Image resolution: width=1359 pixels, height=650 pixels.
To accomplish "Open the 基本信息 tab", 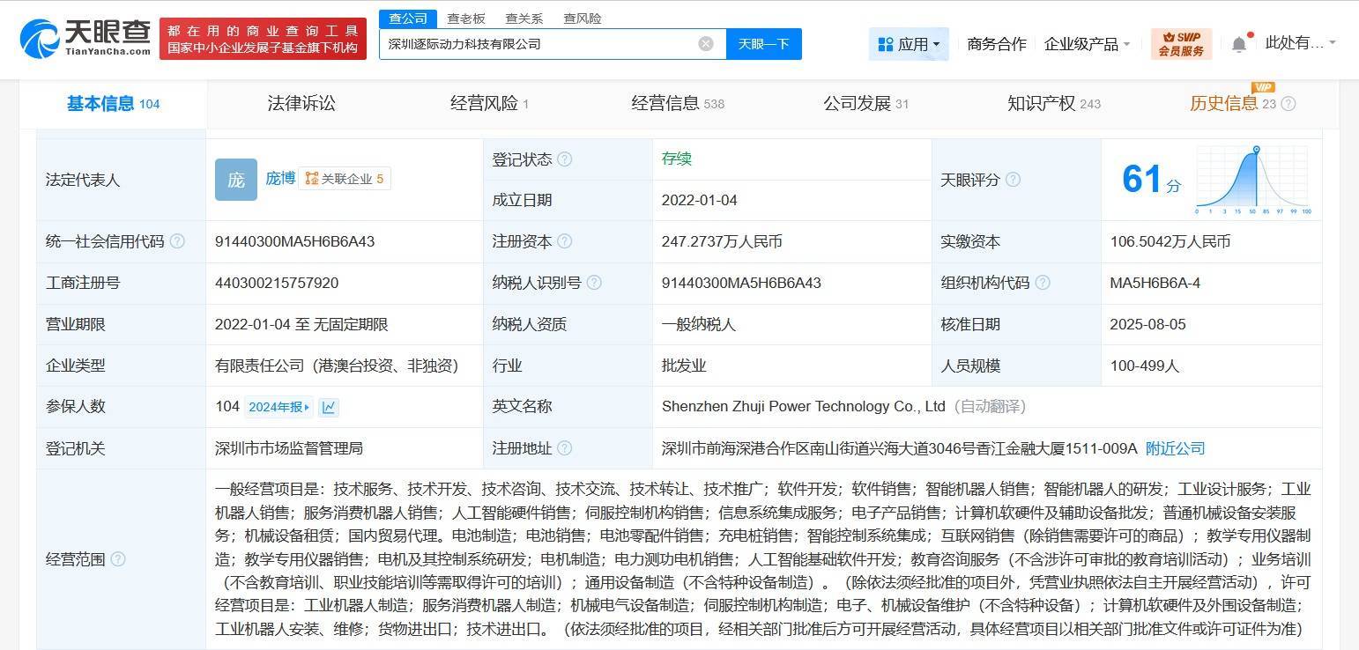I will (x=113, y=104).
